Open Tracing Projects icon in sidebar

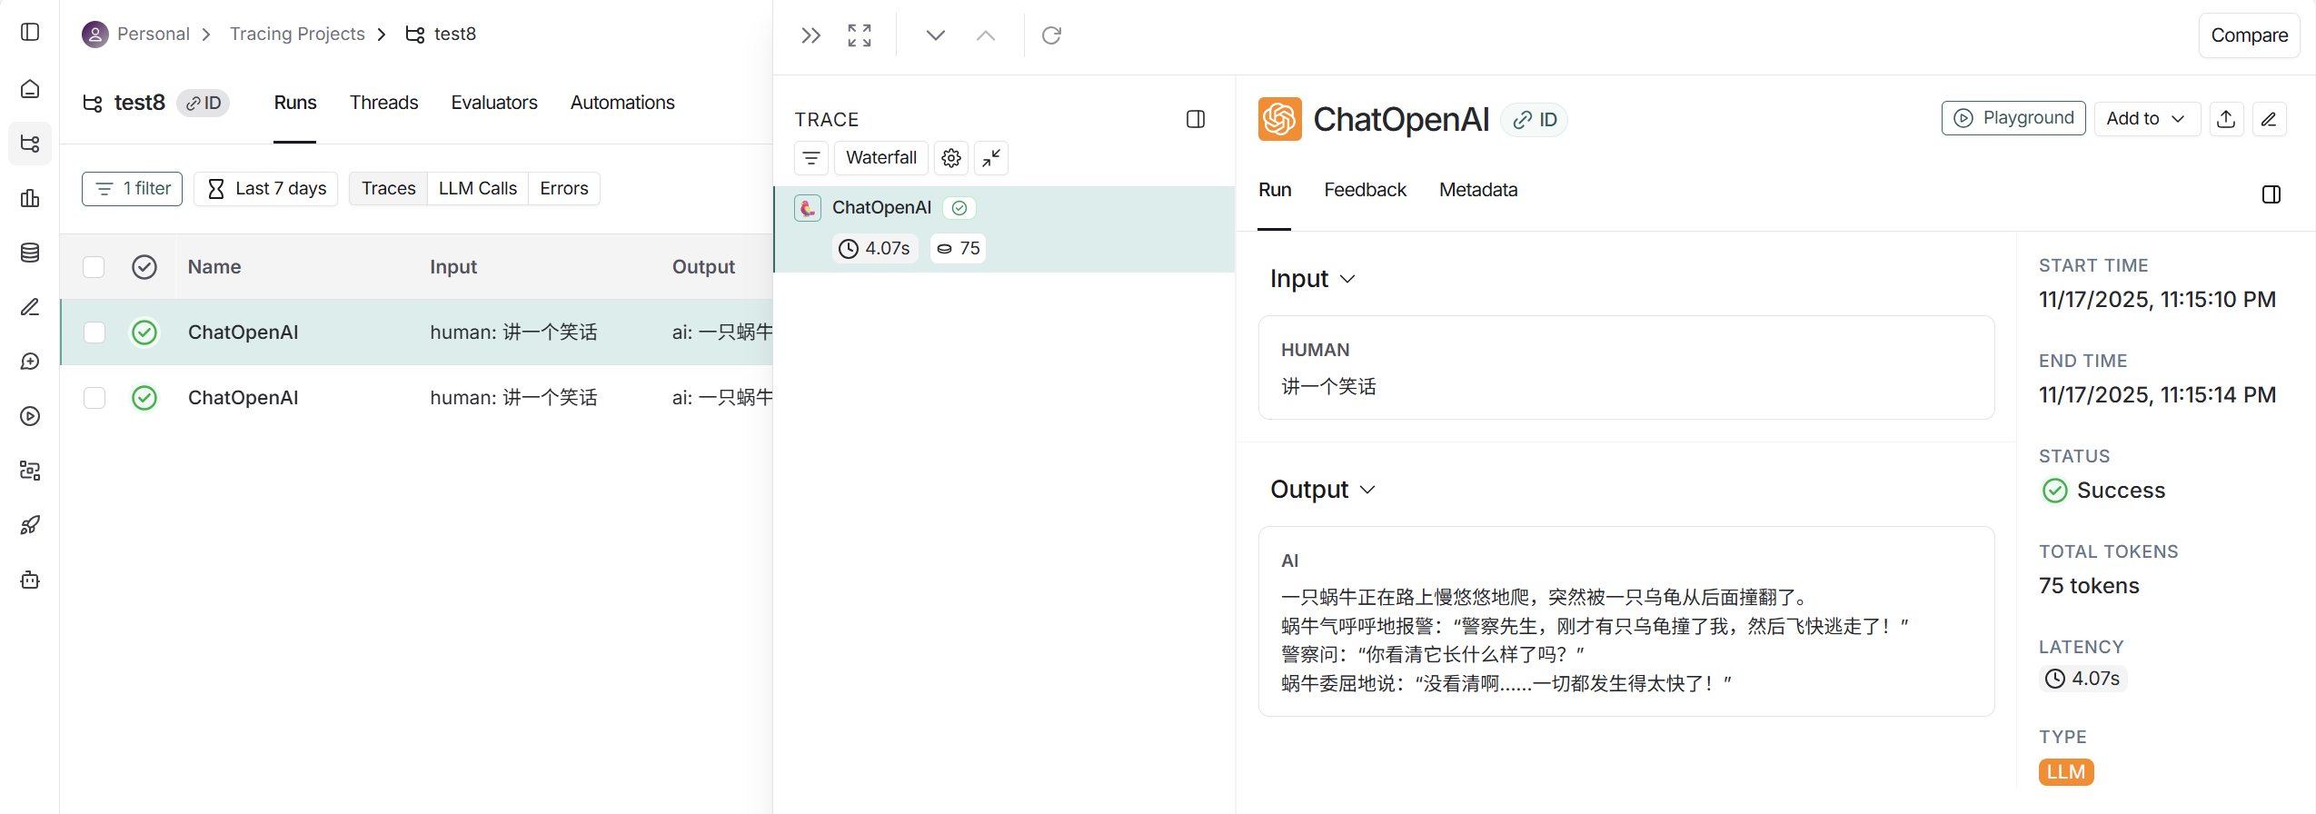[30, 144]
